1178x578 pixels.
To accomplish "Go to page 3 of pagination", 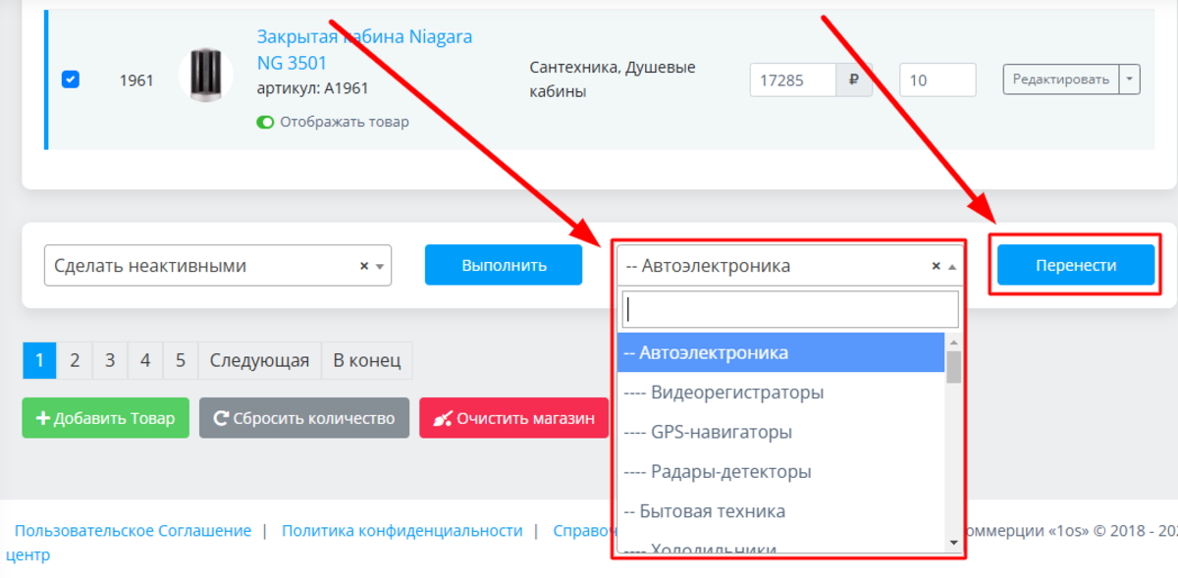I will (110, 361).
